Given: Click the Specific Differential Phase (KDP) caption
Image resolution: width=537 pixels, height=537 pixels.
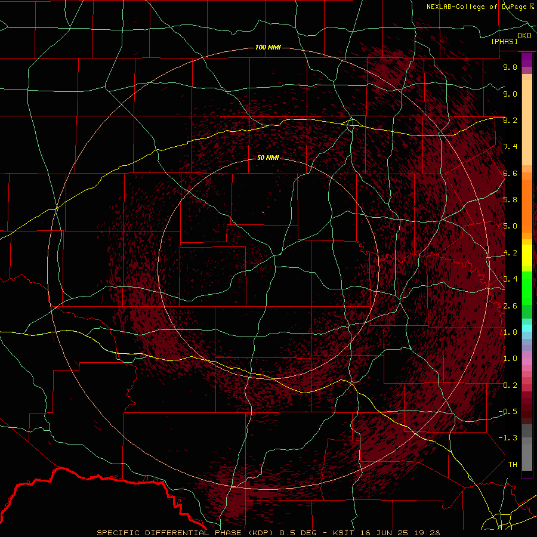Looking at the screenshot, I should pyautogui.click(x=186, y=533).
